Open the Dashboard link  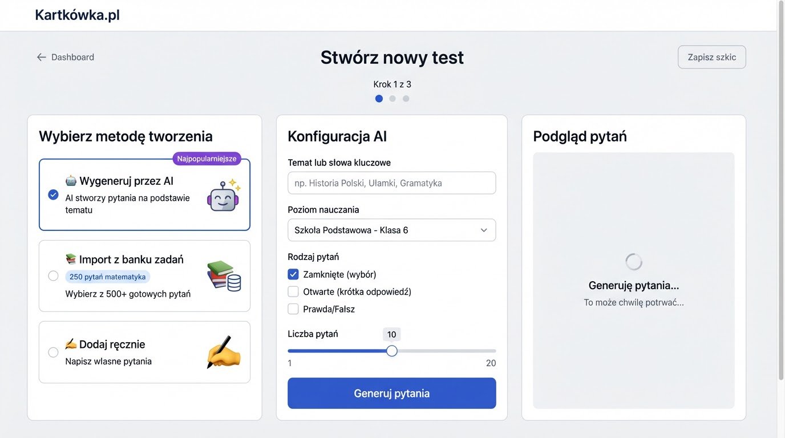click(72, 56)
